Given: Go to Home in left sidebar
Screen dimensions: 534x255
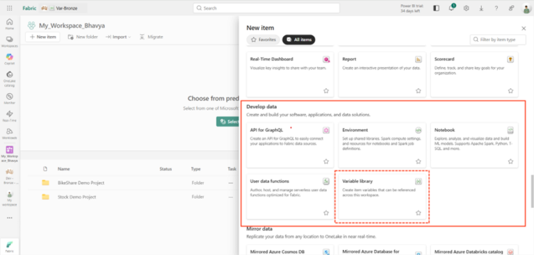Looking at the screenshot, I should pyautogui.click(x=10, y=24).
